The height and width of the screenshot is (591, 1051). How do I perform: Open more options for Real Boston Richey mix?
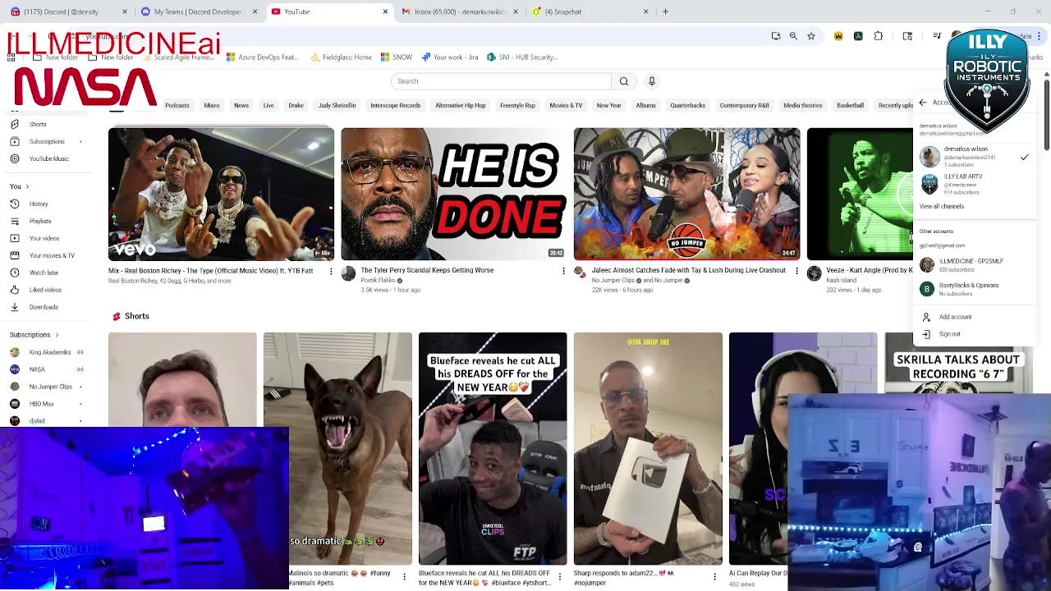(x=331, y=271)
